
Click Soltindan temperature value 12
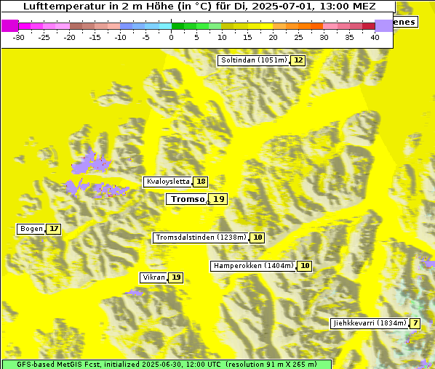click(298, 60)
